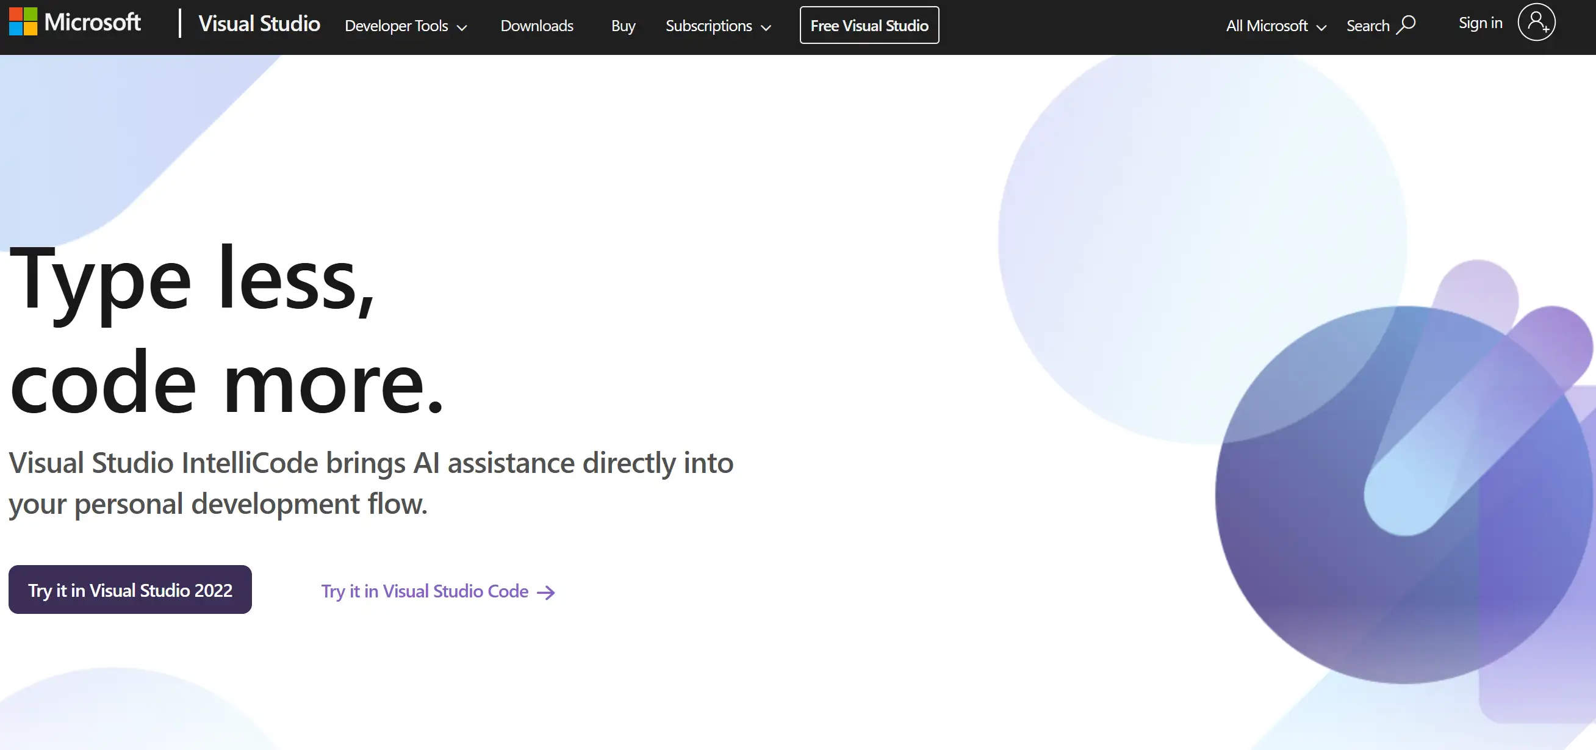Open Try it in Visual Studio Code link
The height and width of the screenshot is (750, 1596).
[438, 591]
